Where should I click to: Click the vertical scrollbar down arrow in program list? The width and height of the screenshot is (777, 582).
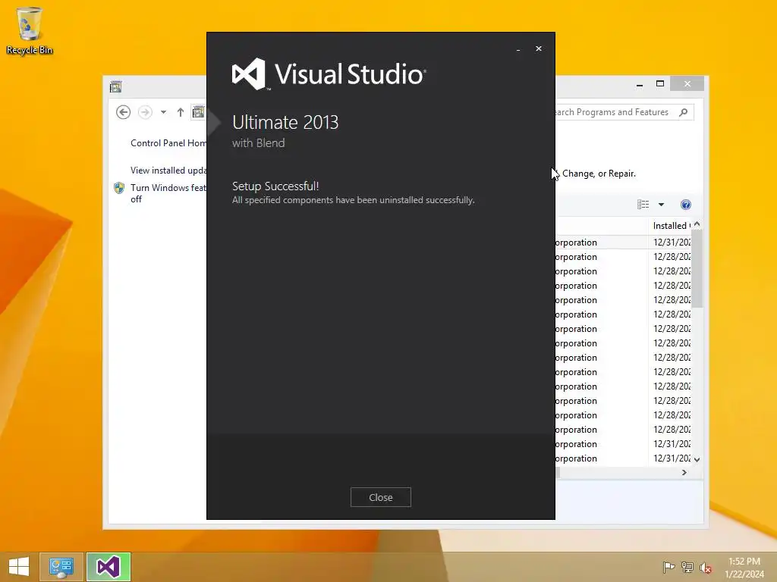tap(697, 460)
